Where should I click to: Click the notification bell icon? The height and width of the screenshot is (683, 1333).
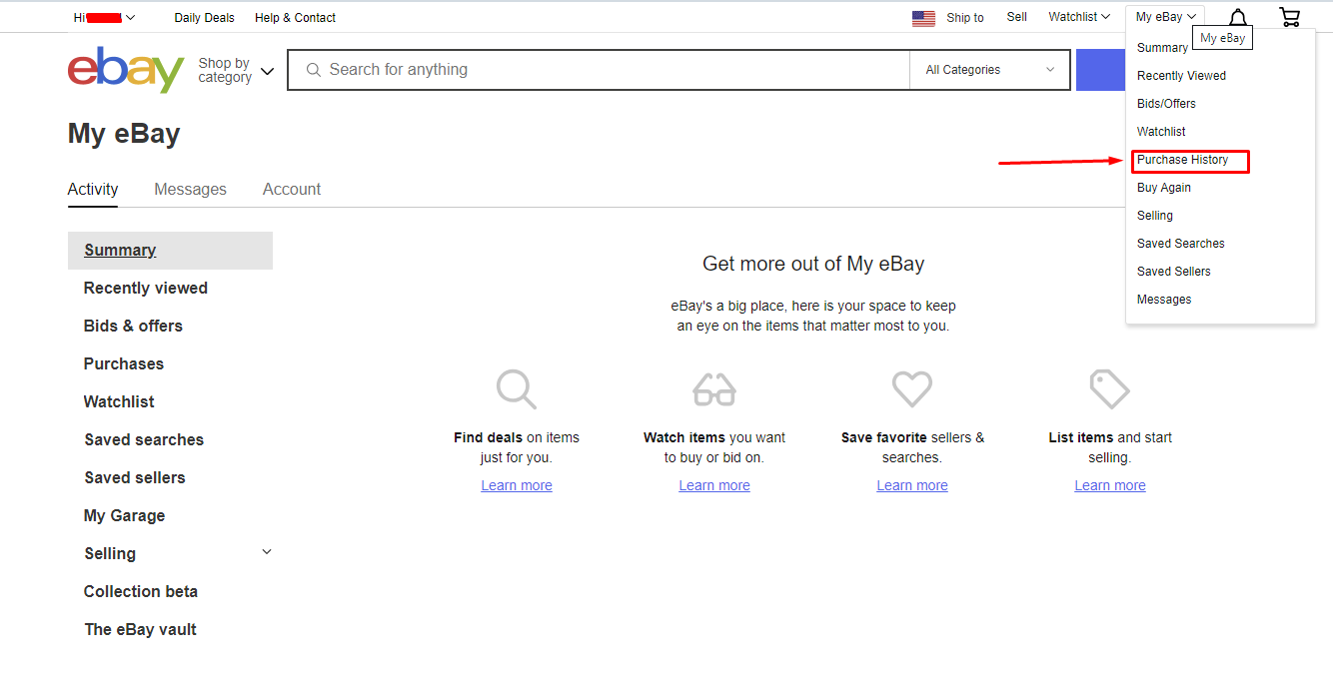(1237, 16)
